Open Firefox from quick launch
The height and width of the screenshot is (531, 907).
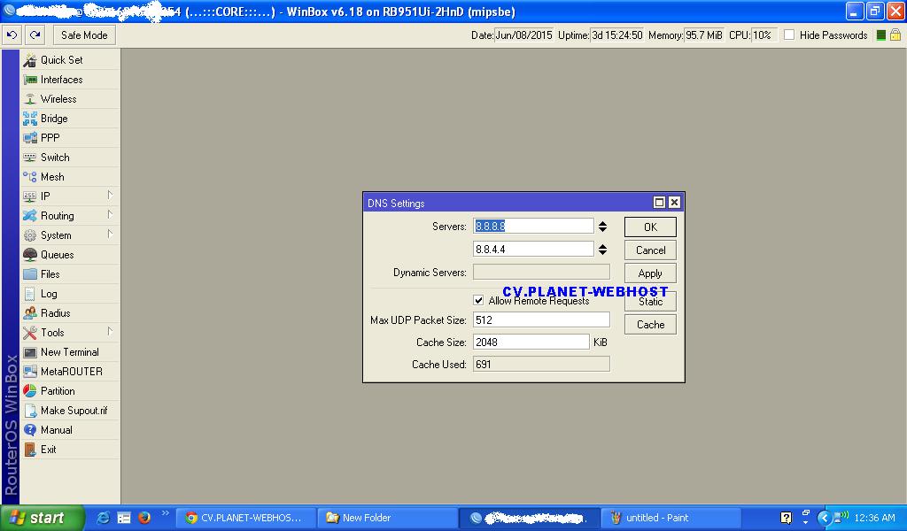[144, 518]
